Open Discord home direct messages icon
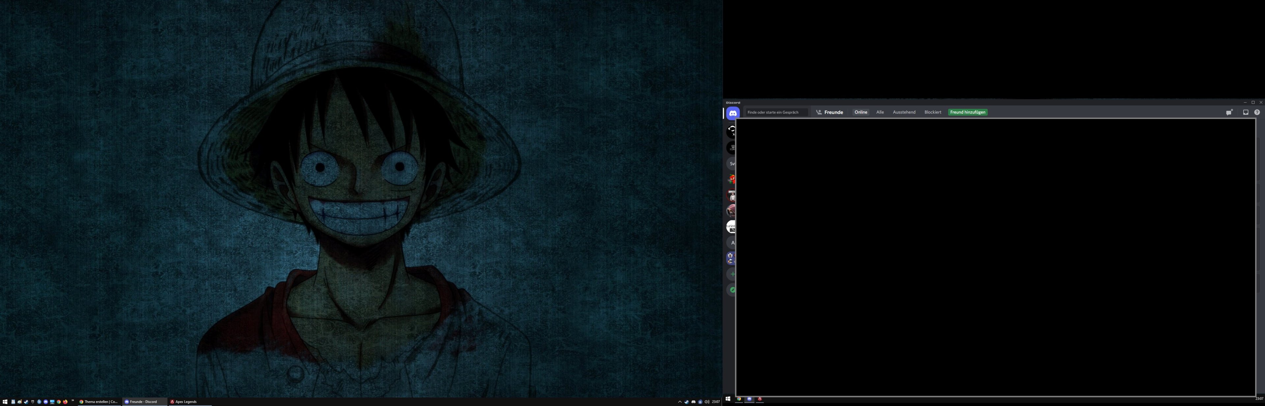The image size is (1265, 406). point(733,113)
